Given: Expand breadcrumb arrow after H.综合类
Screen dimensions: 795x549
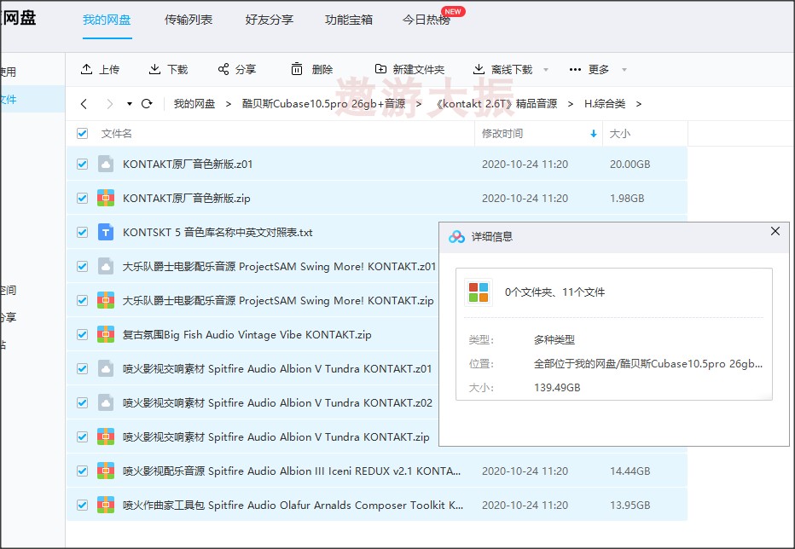Looking at the screenshot, I should click(x=638, y=104).
